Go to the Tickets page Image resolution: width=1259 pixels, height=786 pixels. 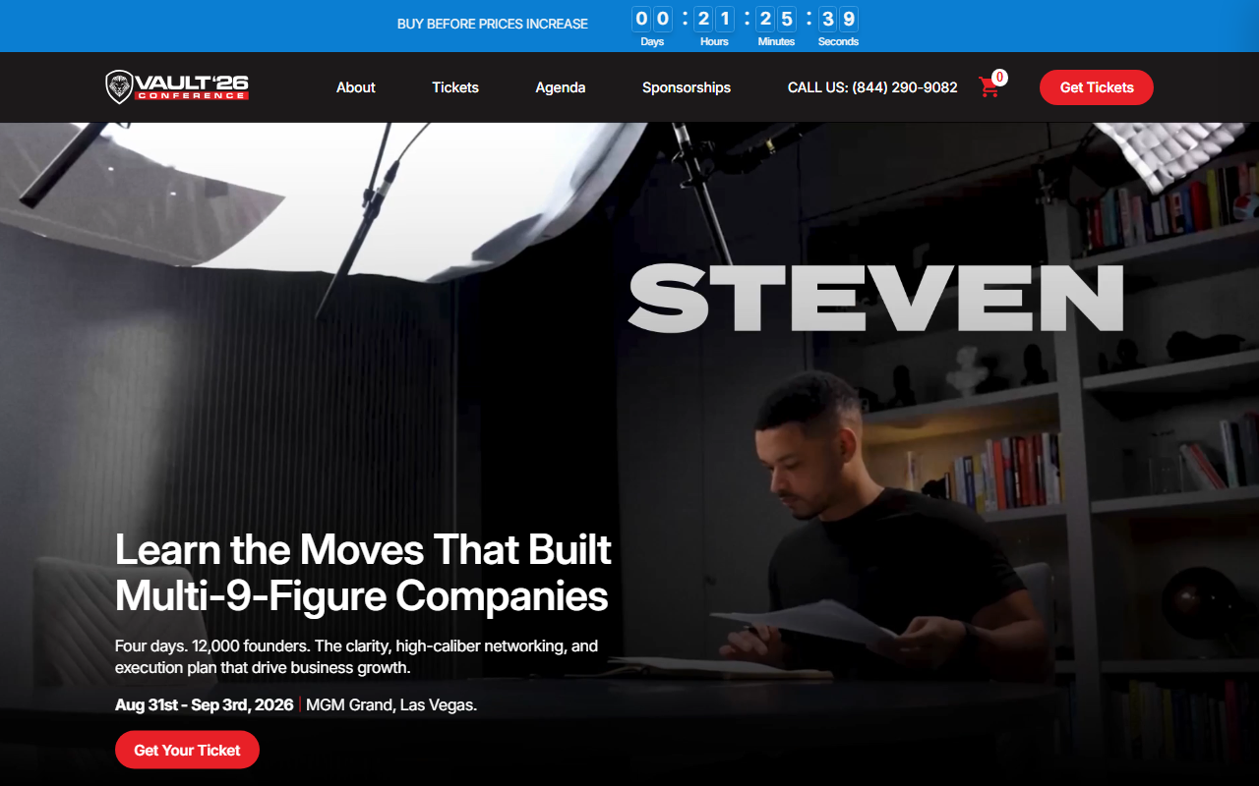455,87
